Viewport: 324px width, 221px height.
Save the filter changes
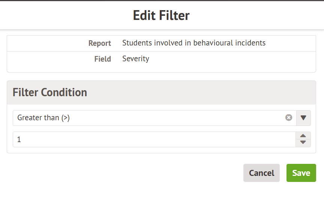(x=301, y=173)
